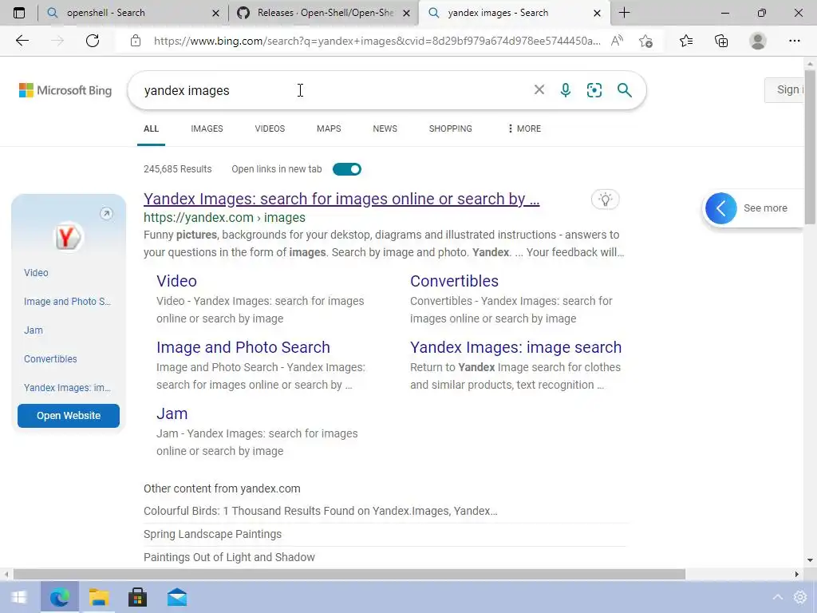Open Yandex Images main result title link
817x613 pixels.
(x=341, y=199)
